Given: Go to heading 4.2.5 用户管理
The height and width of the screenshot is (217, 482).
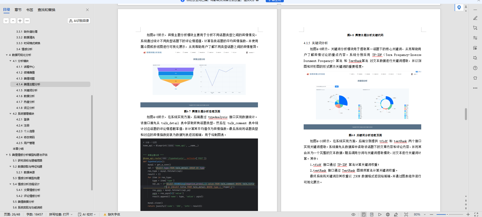Looking at the screenshot, I should pyautogui.click(x=26, y=143).
